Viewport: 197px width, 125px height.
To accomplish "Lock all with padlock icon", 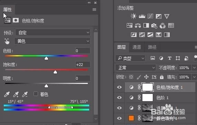I will (162, 77).
